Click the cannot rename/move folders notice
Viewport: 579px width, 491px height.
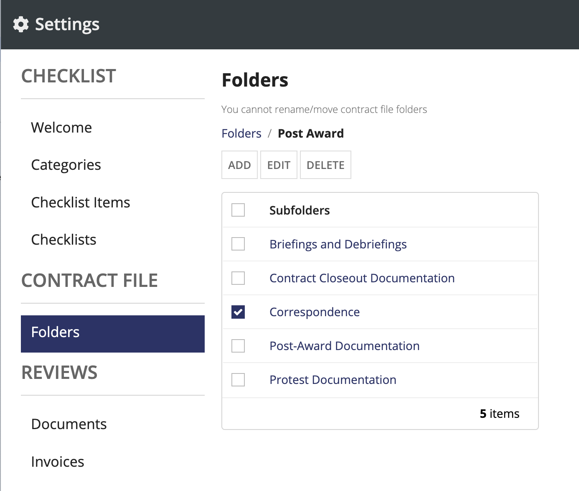(x=324, y=110)
